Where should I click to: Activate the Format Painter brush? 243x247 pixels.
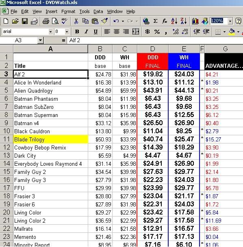(x=104, y=21)
